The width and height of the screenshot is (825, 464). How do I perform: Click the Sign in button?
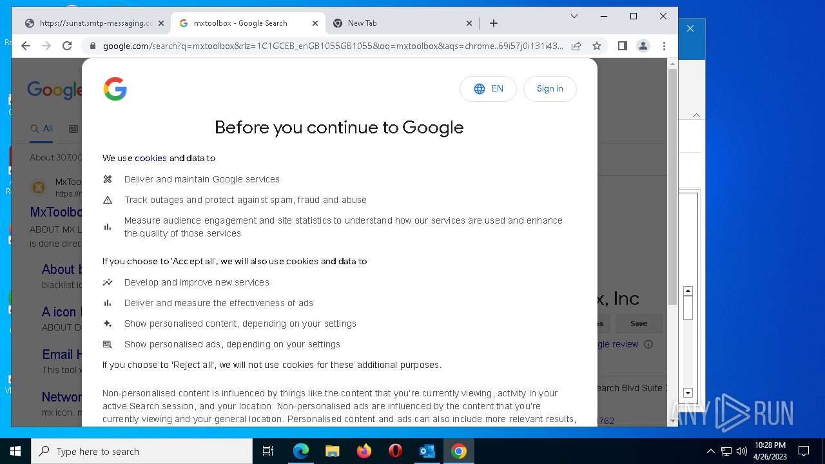coord(550,89)
